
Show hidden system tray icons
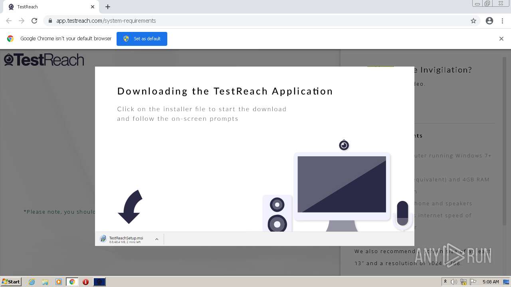point(445,282)
